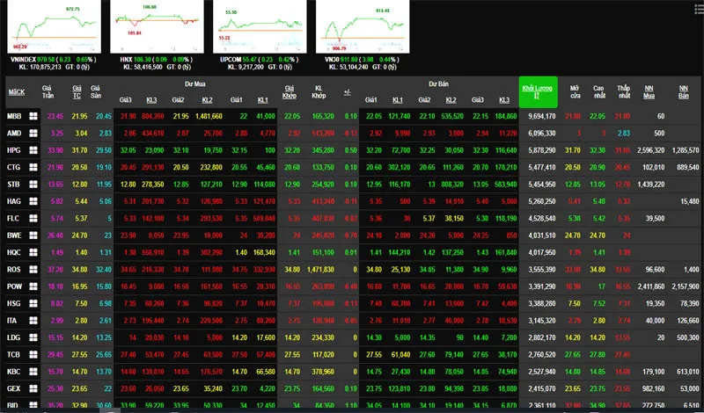
Task: Open the VN30 chart thumbnail
Action: [x=363, y=26]
